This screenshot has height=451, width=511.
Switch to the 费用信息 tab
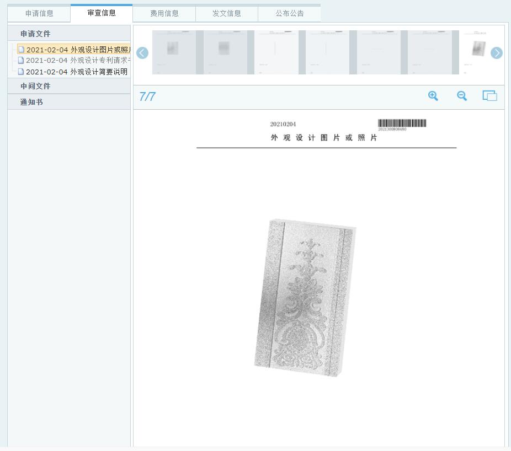click(164, 14)
